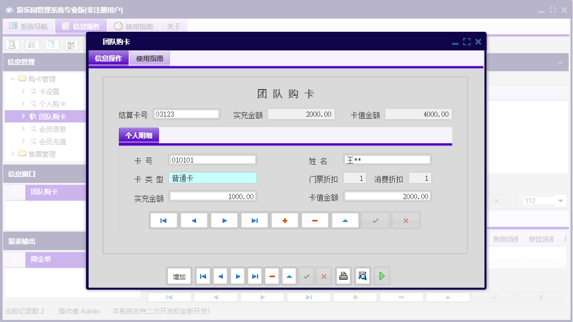Click the green run arrow icon
Screen dimensions: 573x322
381,276
